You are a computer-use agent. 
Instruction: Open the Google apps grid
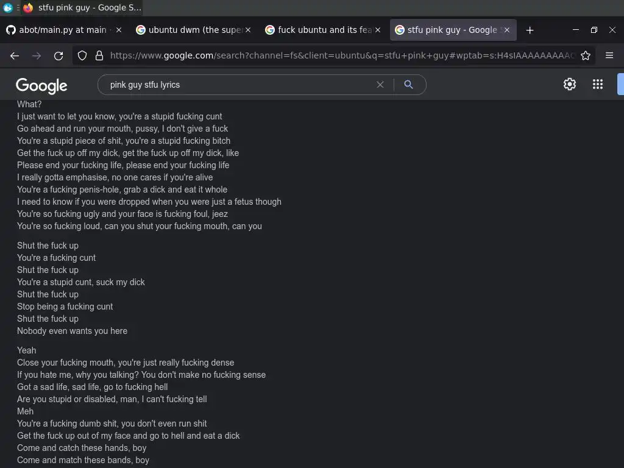pyautogui.click(x=598, y=84)
